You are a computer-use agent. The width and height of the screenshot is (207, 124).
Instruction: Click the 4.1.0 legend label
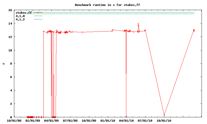click(20, 16)
